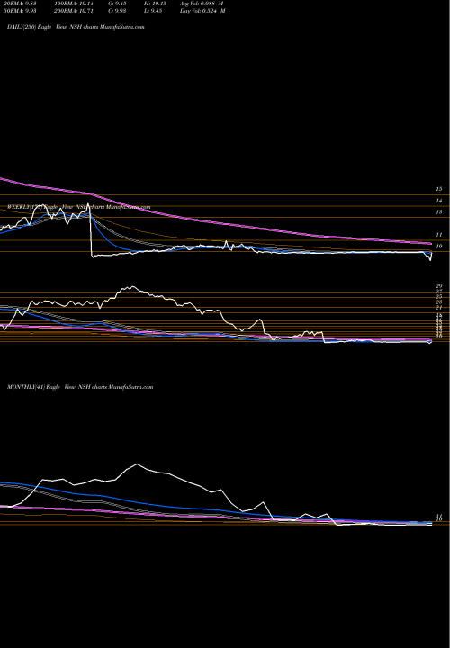450x648 pixels.
Task: Click the DAILY Eagle View chart title
Action: pos(76,27)
